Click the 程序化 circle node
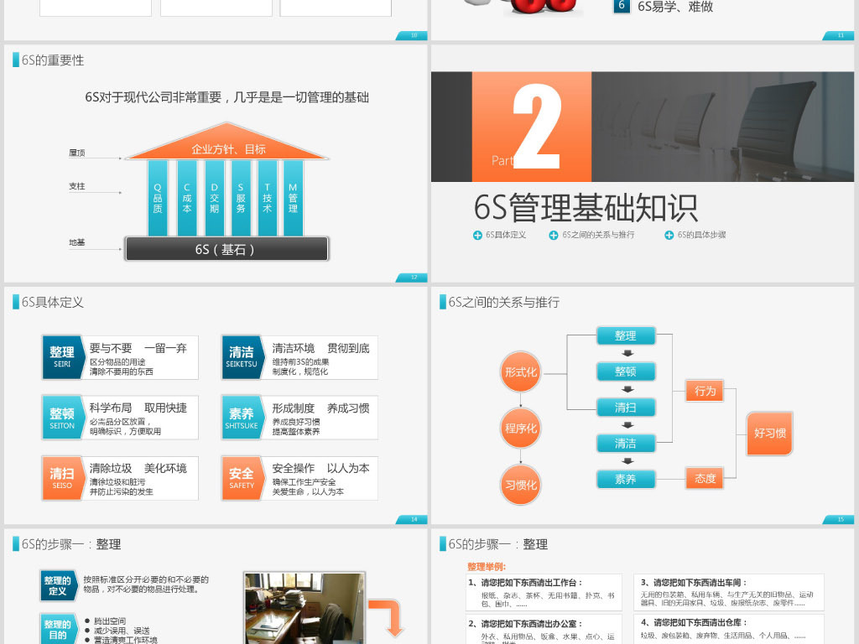This screenshot has width=859, height=644. (520, 428)
